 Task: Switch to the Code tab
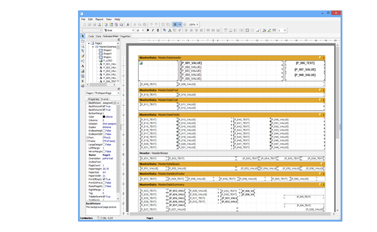pyautogui.click(x=91, y=36)
